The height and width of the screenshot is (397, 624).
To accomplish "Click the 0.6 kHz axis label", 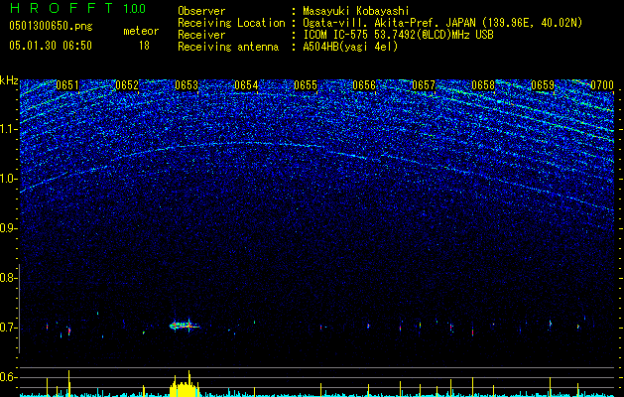I will [8, 377].
